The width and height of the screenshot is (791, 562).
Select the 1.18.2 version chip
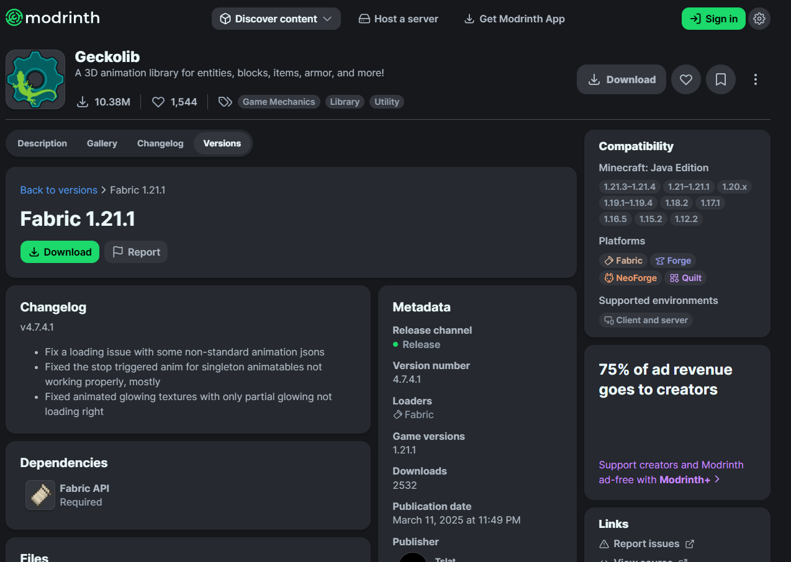tap(677, 203)
